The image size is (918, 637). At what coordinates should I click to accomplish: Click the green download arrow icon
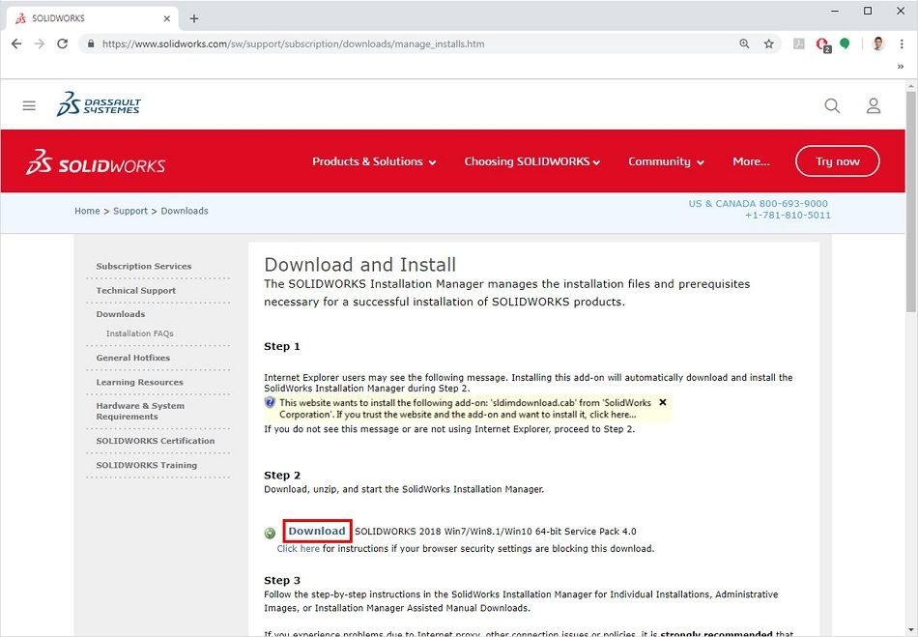pos(270,533)
